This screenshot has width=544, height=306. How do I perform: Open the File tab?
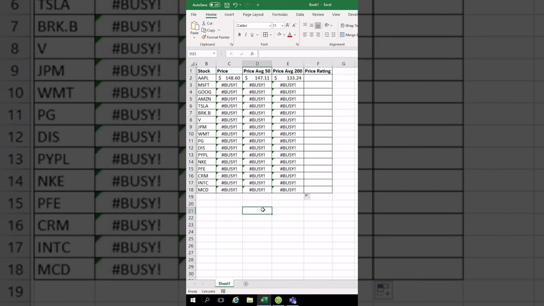tap(193, 14)
